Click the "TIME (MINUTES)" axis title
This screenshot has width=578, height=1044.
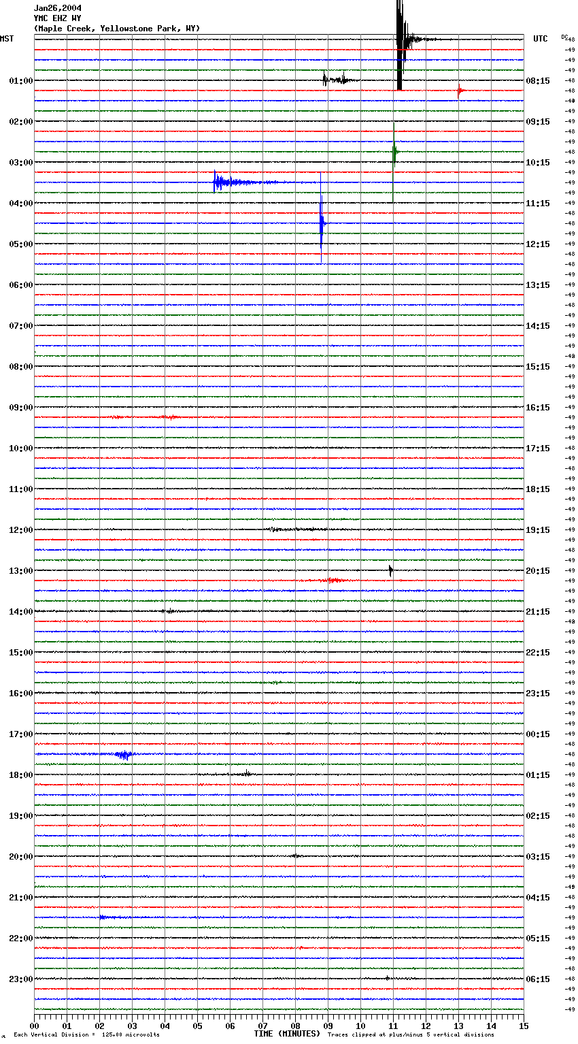[x=287, y=1034]
